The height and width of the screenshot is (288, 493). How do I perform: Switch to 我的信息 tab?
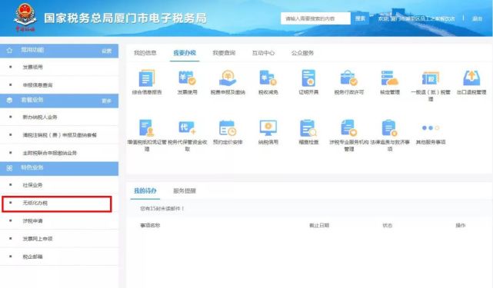145,53
